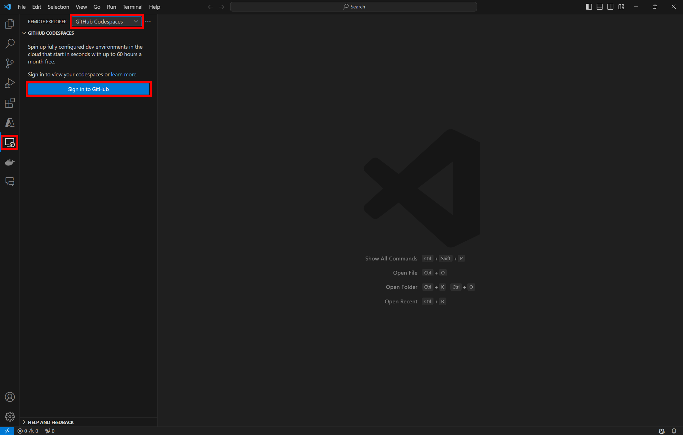Open the Explorer view
683x435 pixels.
[x=10, y=24]
